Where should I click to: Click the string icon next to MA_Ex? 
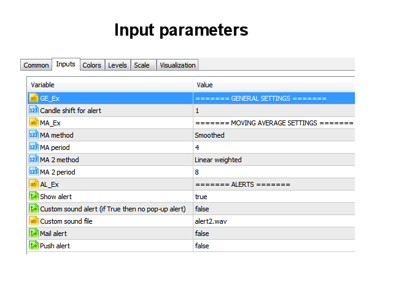click(x=34, y=123)
